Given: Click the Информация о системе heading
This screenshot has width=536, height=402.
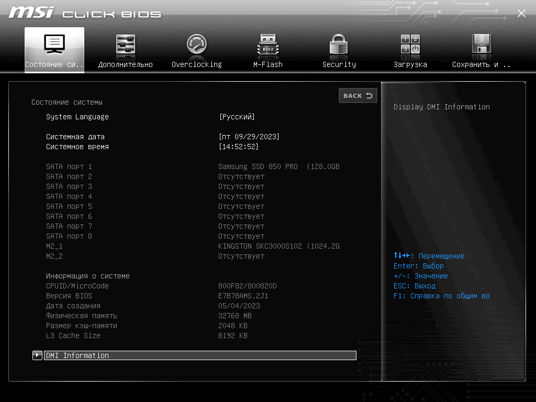Looking at the screenshot, I should (88, 276).
